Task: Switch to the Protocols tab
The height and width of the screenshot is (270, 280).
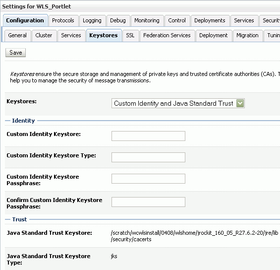Action: (63, 20)
